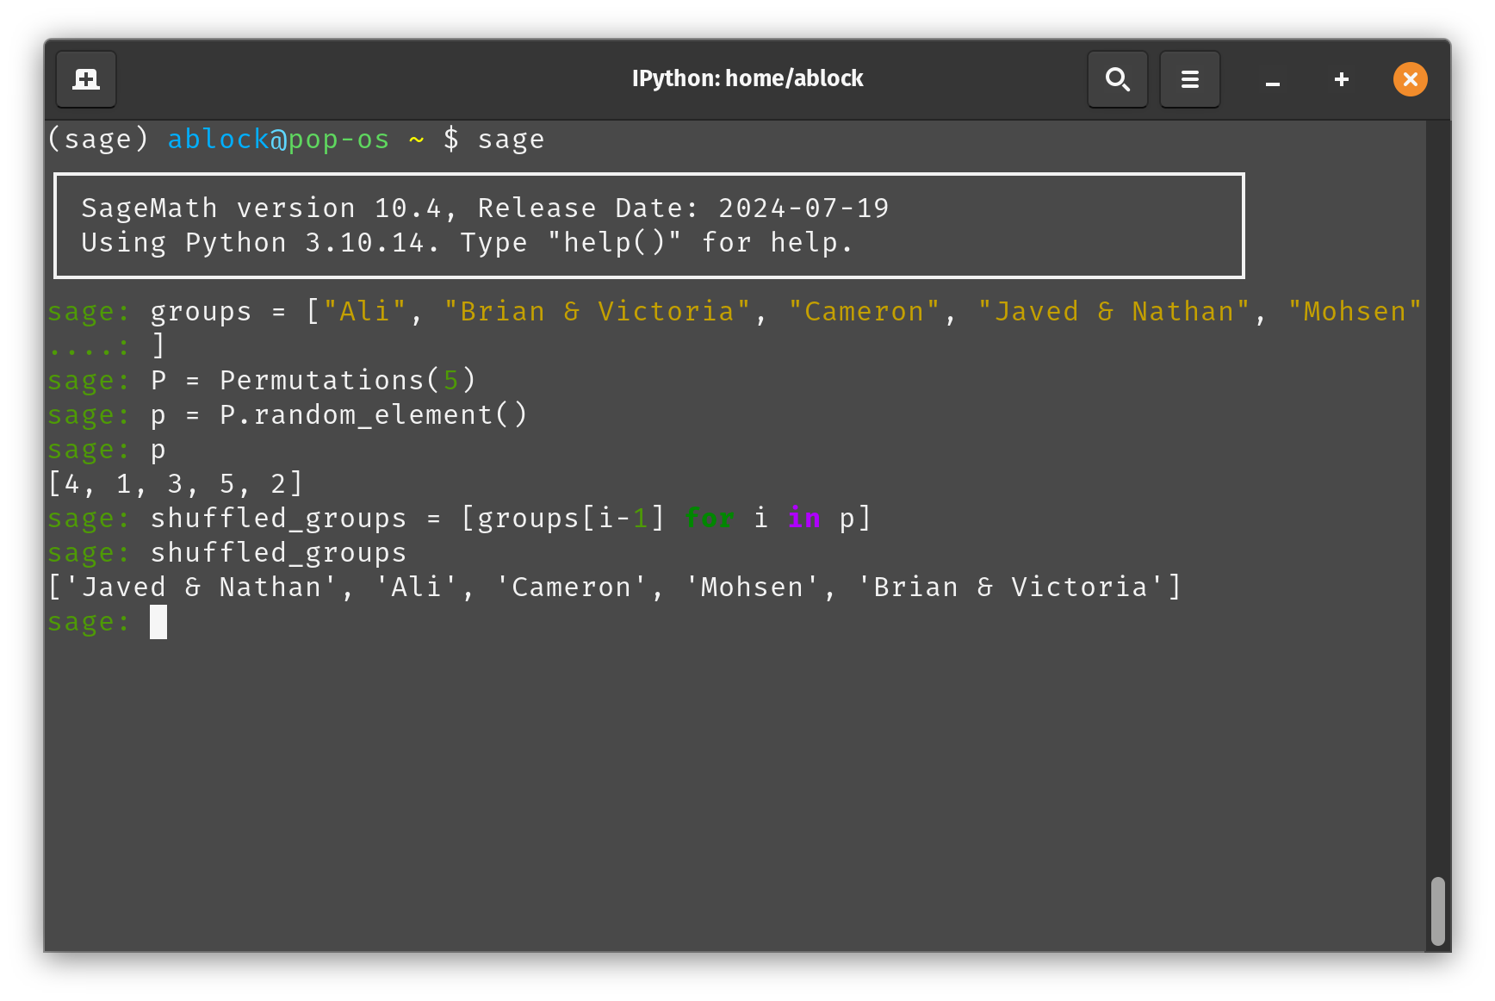
Task: Click the 'for' keyword in the list comprehension
Action: click(709, 518)
